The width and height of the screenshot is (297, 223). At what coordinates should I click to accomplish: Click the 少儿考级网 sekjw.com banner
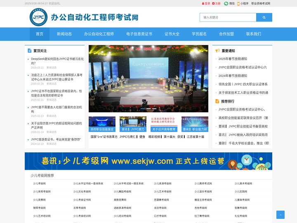tap(148, 161)
